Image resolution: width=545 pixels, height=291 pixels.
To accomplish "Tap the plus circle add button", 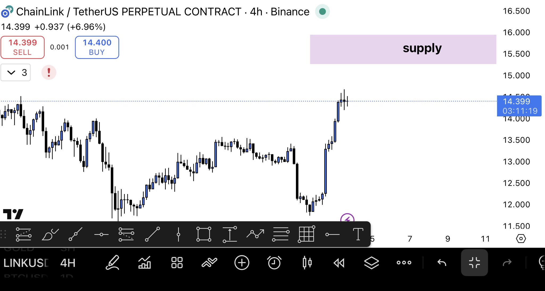I will coord(242,263).
